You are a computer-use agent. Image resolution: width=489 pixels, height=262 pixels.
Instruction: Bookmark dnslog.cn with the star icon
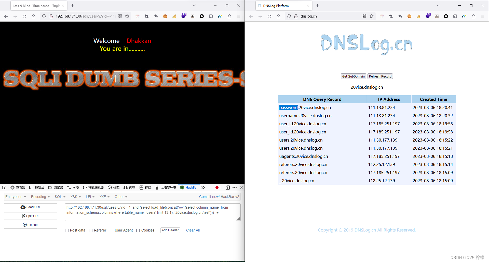click(x=372, y=16)
